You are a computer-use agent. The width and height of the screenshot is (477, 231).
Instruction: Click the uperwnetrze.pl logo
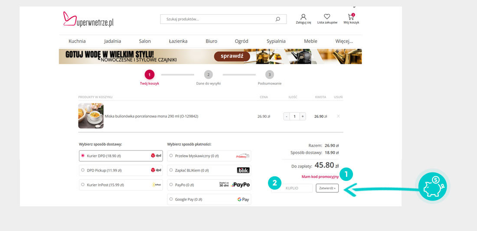(88, 20)
